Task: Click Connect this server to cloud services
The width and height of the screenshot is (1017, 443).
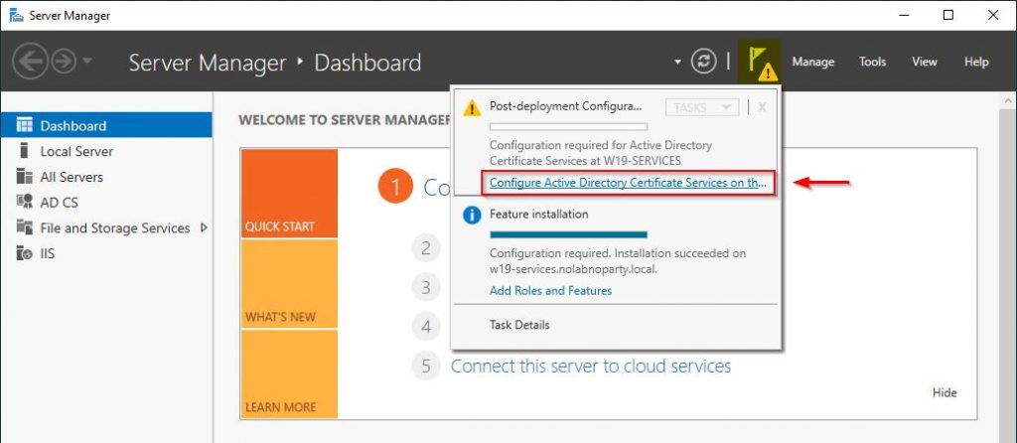Action: [x=590, y=366]
